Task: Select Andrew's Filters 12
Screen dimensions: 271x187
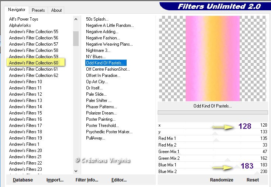Action: (x=25, y=94)
